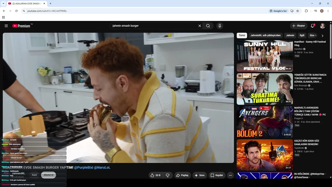Open more actions three-dot menu below video

(x=230, y=175)
